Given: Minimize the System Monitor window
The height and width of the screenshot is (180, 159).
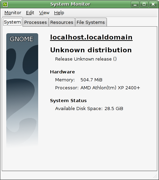Looking at the screenshot, I should (135, 4).
